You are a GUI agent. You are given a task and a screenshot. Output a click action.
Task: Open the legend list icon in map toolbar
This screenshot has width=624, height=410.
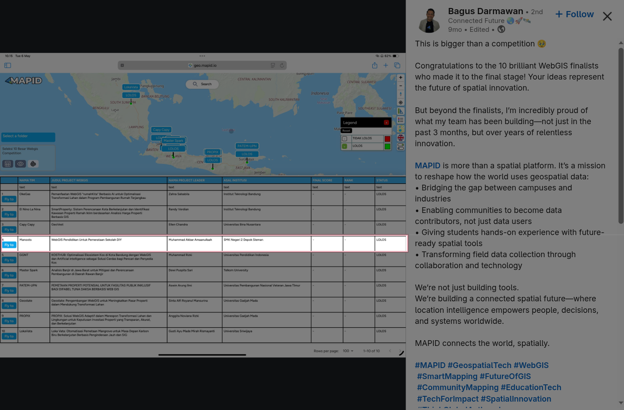[401, 120]
